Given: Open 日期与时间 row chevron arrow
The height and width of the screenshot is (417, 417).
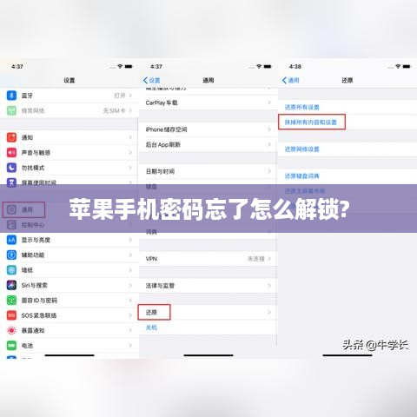Looking at the screenshot, I should pyautogui.click(x=269, y=171).
